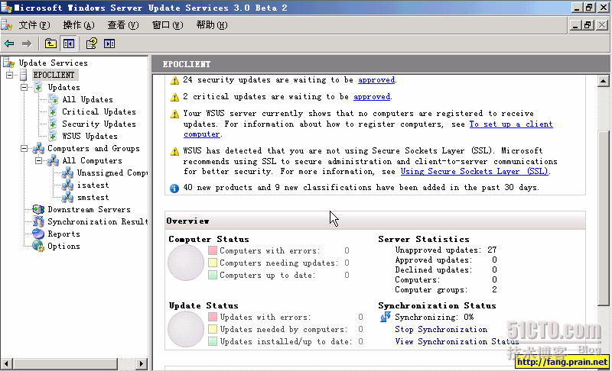Collapse the Computers and Groups node
Screen dimensions: 612x371
(x=24, y=148)
